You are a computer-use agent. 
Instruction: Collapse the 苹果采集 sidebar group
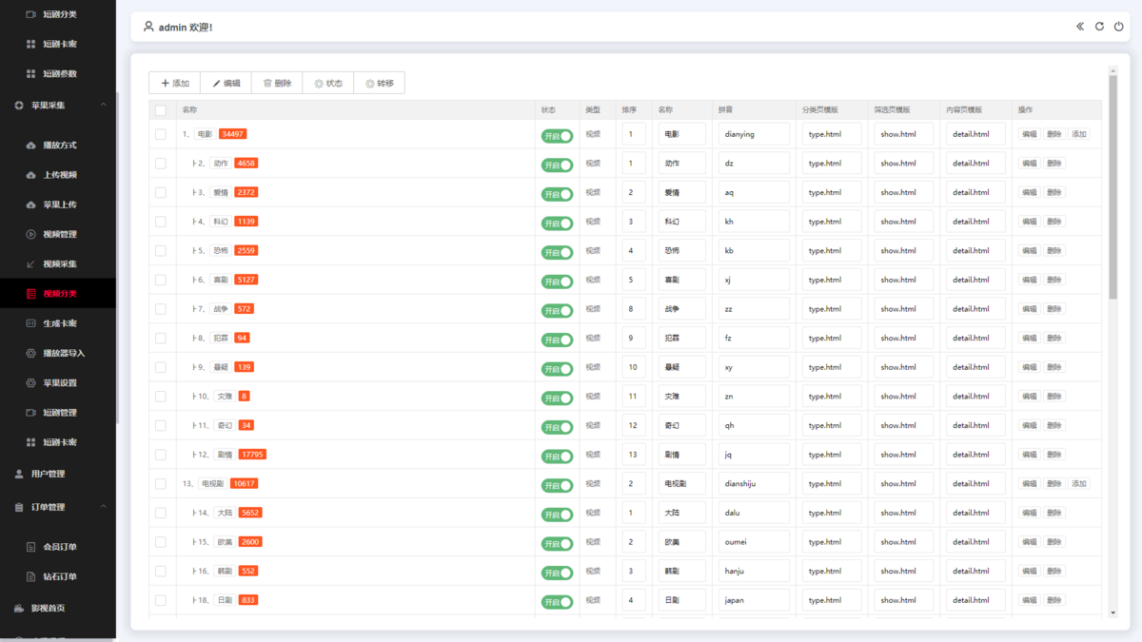coord(104,105)
